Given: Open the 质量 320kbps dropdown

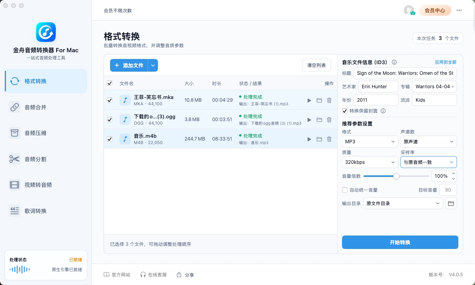Looking at the screenshot, I should click(x=370, y=162).
